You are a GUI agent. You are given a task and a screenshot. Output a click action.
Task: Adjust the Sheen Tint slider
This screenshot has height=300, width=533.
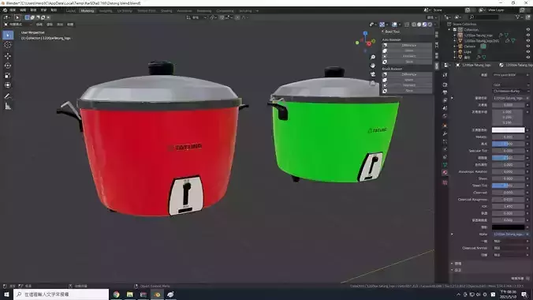(x=509, y=186)
